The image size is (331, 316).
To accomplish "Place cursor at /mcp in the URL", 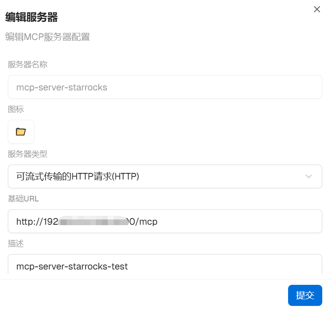I will [146, 222].
